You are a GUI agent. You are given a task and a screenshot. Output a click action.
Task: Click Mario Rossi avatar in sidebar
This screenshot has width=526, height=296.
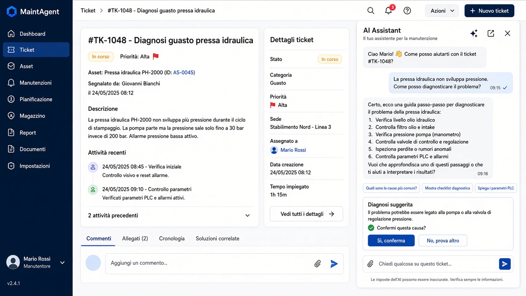(13, 262)
